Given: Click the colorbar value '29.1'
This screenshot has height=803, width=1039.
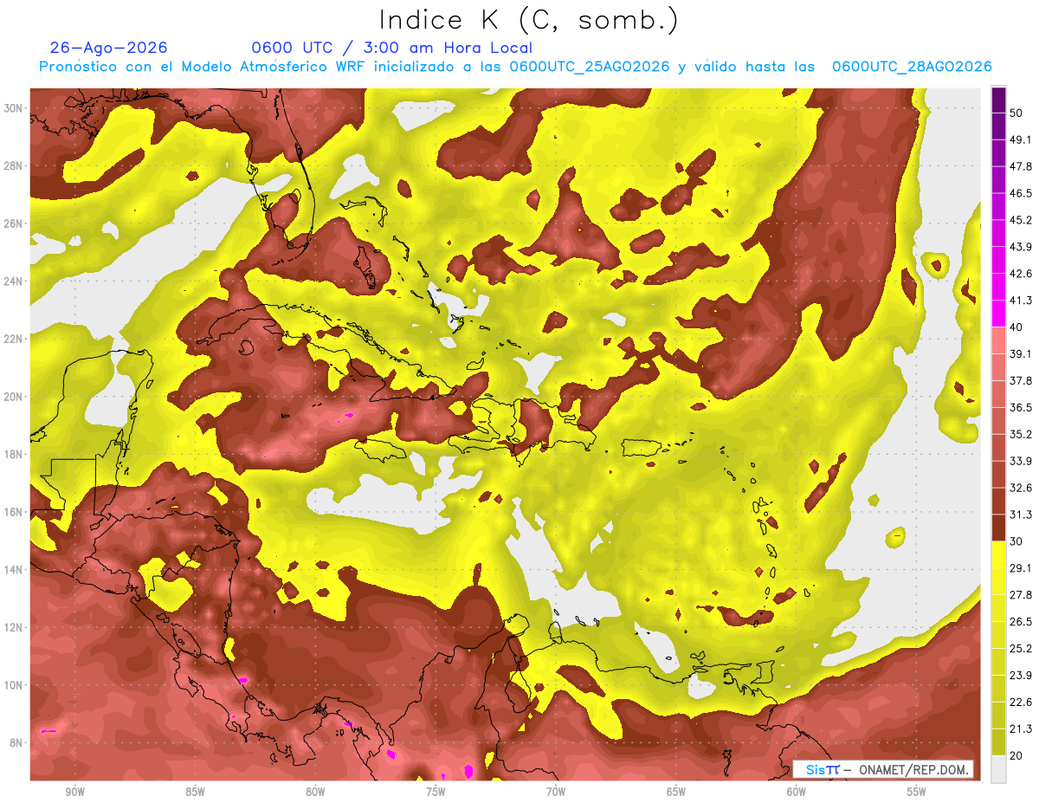Looking at the screenshot, I should click(1020, 568).
